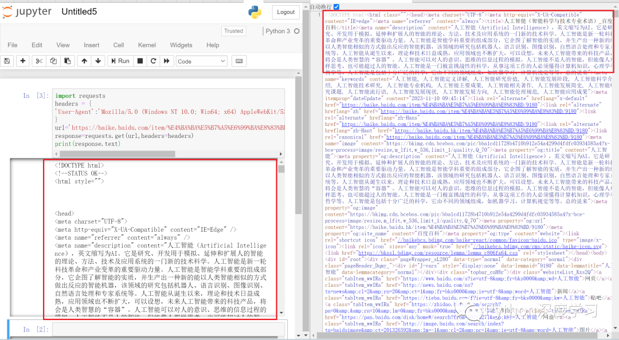Click the kernel idle indicator circle
The image size is (619, 340).
coord(296,31)
